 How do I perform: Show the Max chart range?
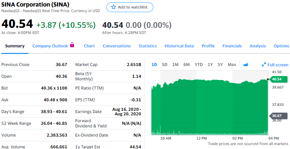(232, 65)
